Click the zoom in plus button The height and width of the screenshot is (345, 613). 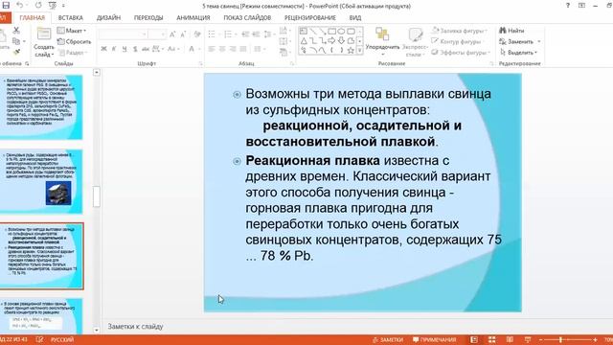[595, 339]
